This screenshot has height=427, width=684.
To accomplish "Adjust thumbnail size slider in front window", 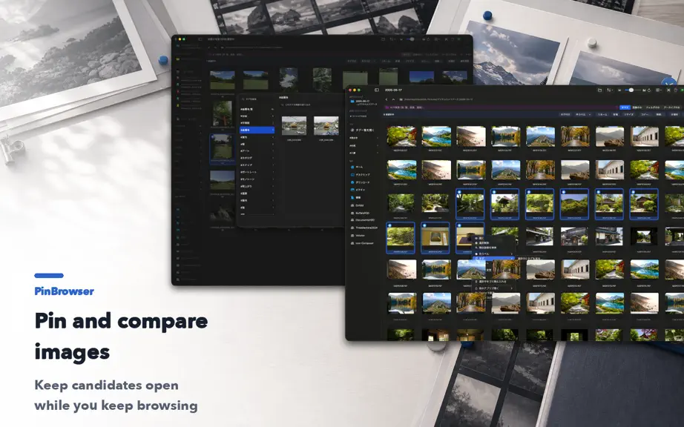I will pos(631,90).
